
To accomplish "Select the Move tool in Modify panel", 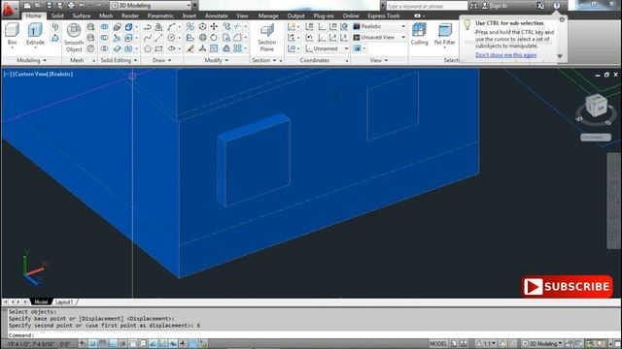I will [x=214, y=26].
